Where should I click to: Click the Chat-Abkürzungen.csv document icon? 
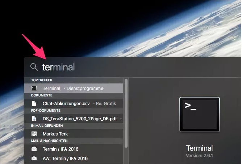(x=34, y=103)
